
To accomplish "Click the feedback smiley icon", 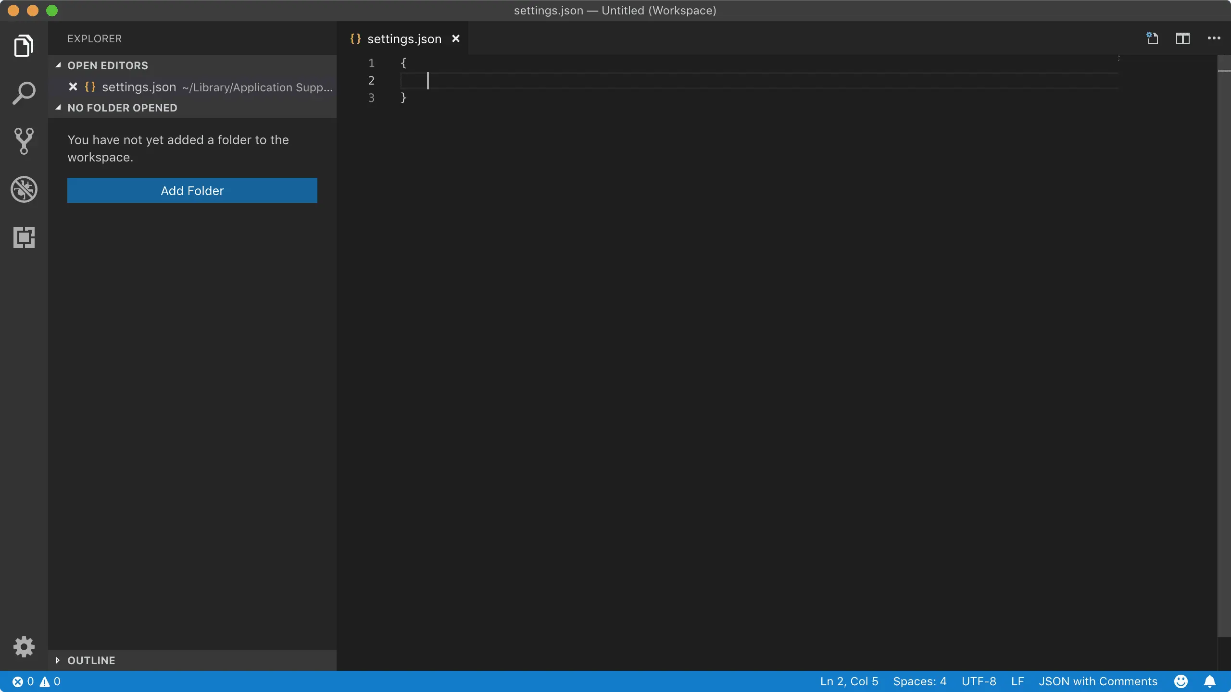I will coord(1181,681).
